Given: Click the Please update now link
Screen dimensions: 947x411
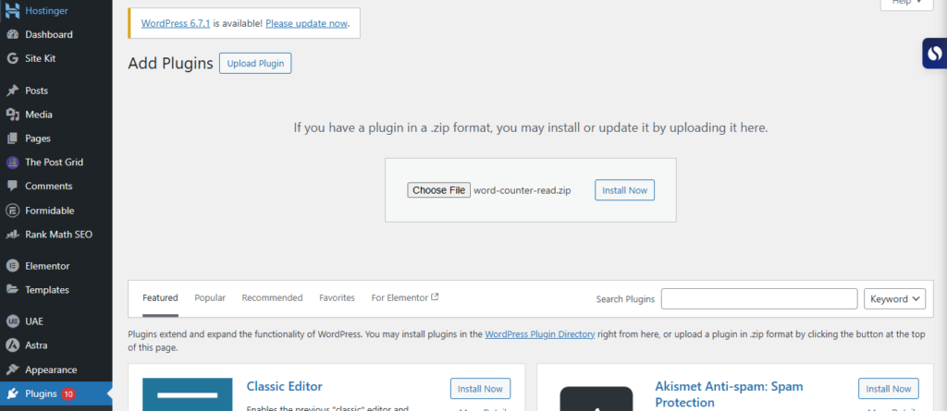Looking at the screenshot, I should pos(306,23).
